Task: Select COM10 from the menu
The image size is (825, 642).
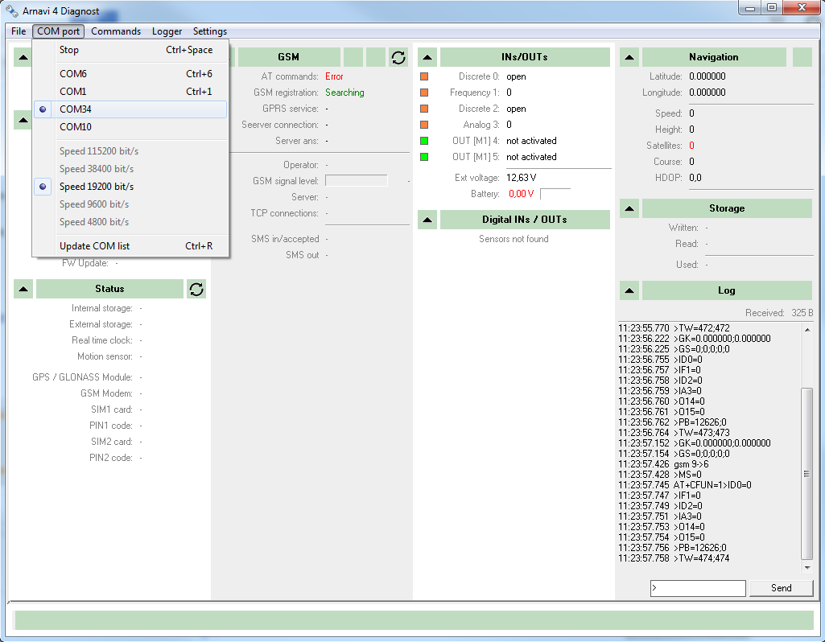Action: click(130, 127)
